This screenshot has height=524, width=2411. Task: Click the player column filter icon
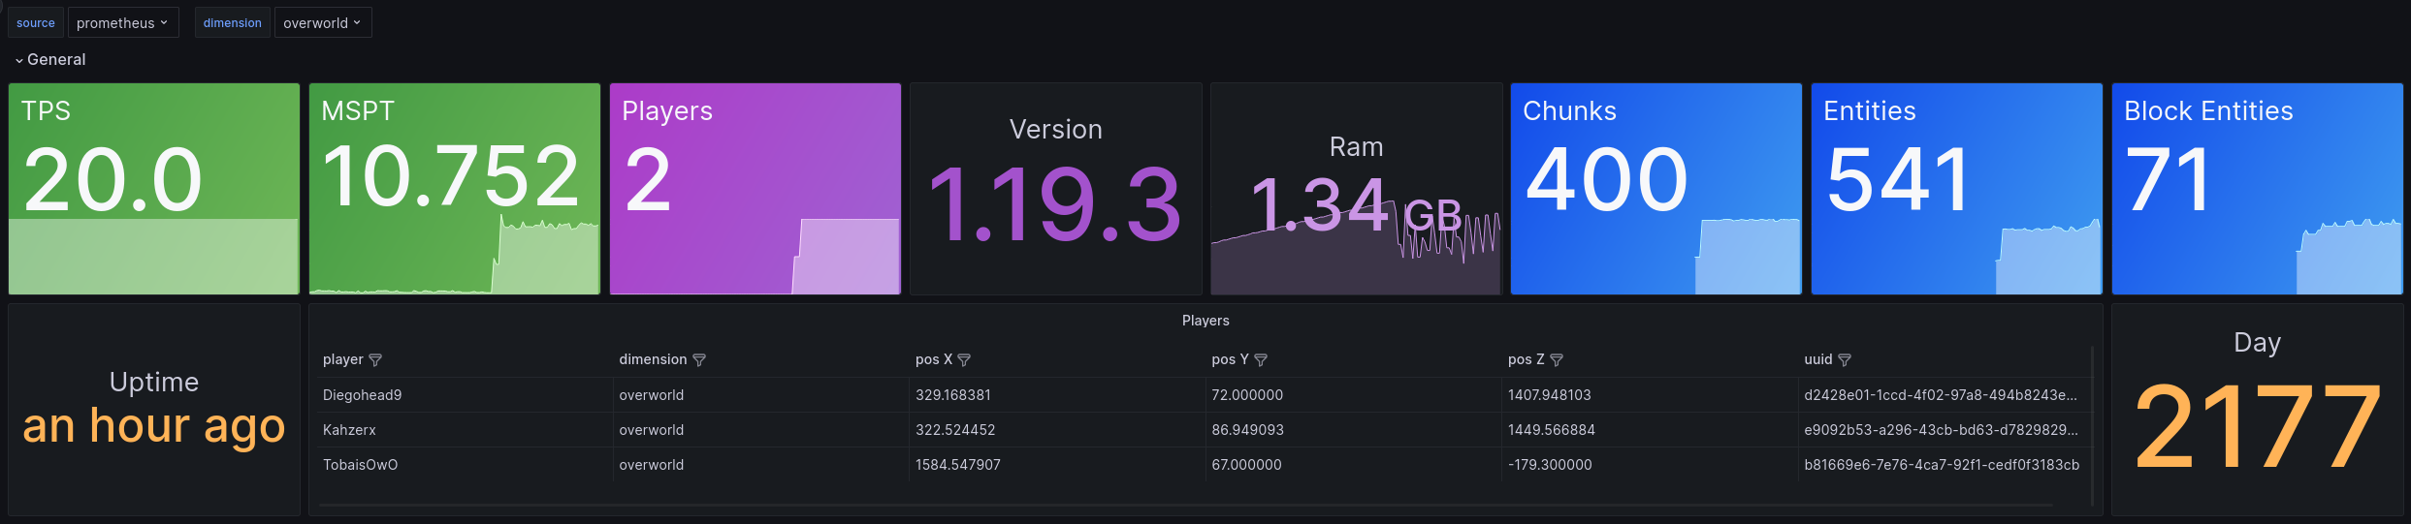pos(375,360)
